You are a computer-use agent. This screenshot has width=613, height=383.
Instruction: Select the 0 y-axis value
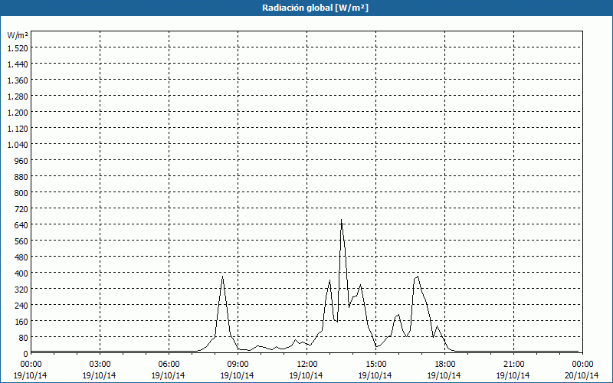tap(25, 354)
